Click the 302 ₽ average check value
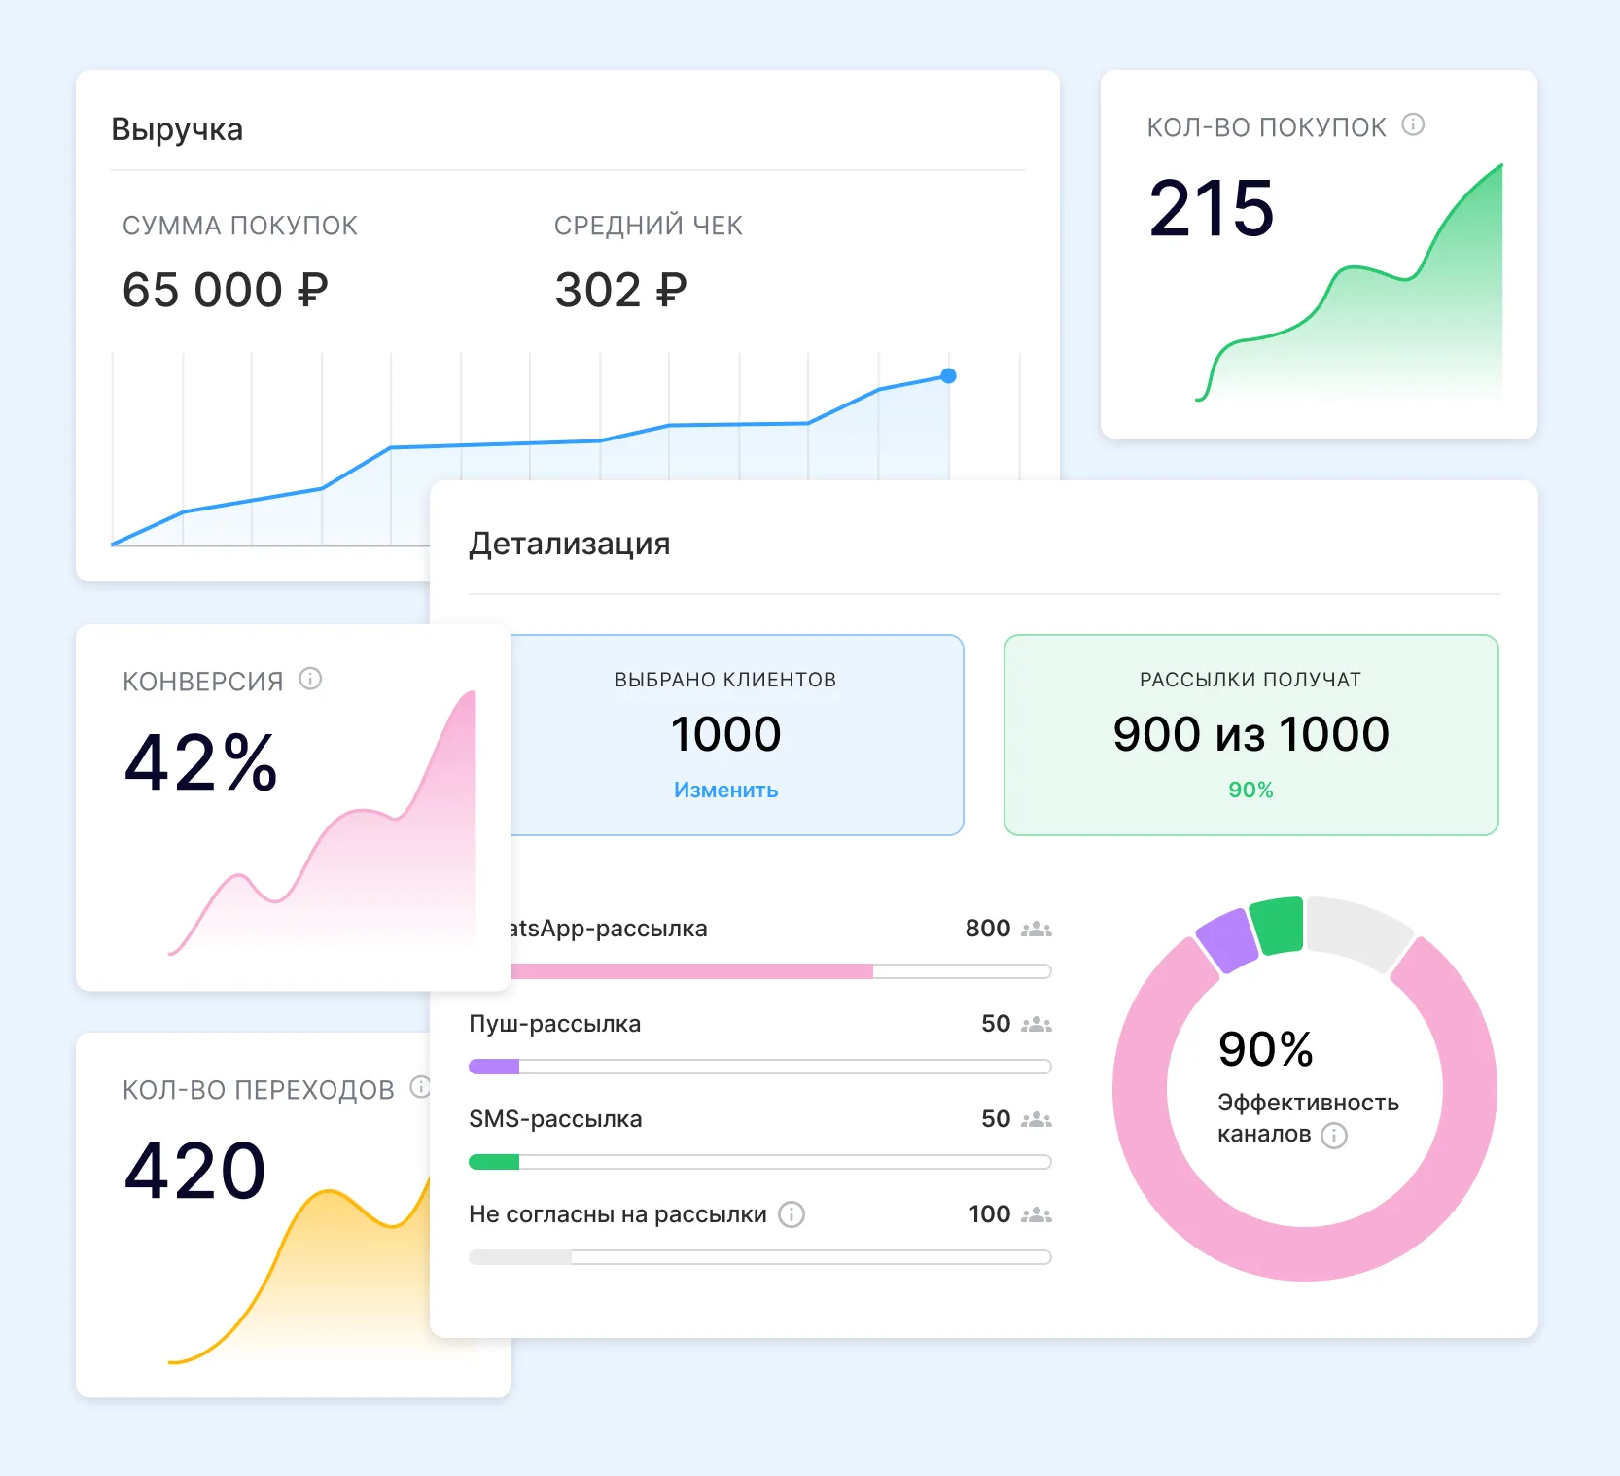1620x1476 pixels. pyautogui.click(x=620, y=290)
